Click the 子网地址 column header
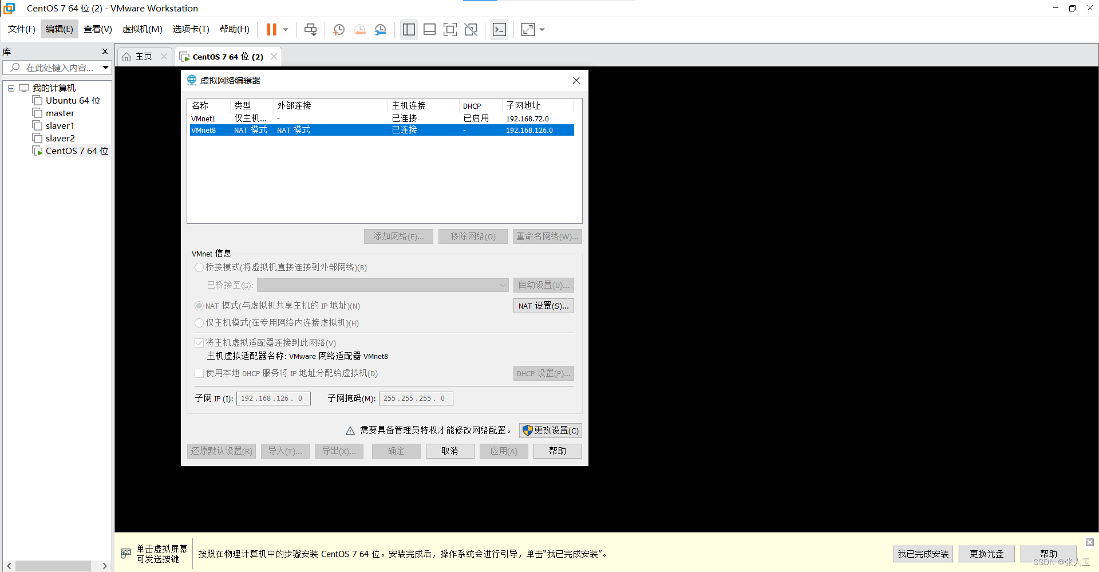Screen dimensions: 1099x572 tap(537, 105)
